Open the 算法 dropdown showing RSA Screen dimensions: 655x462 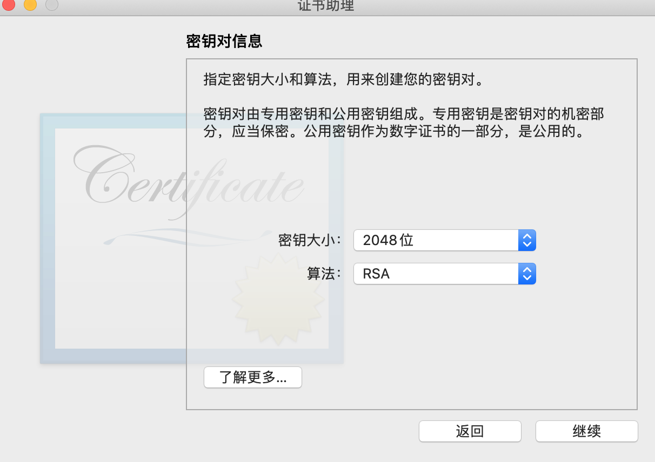coord(444,274)
